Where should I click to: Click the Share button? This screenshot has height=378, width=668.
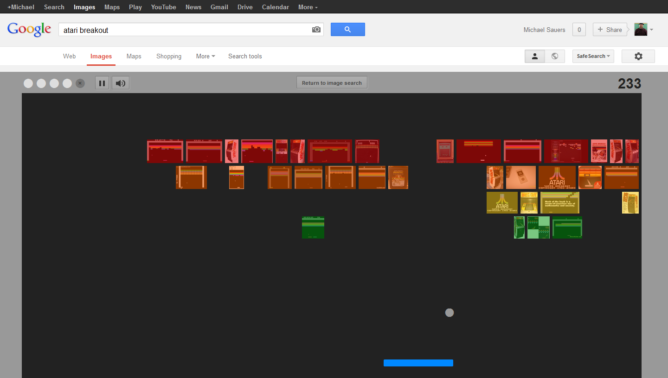pyautogui.click(x=610, y=30)
